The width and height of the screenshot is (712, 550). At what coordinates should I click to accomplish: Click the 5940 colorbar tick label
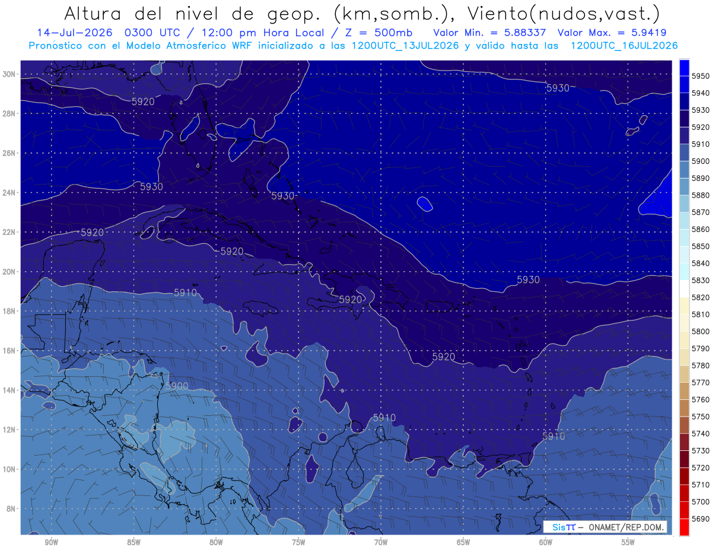(701, 93)
